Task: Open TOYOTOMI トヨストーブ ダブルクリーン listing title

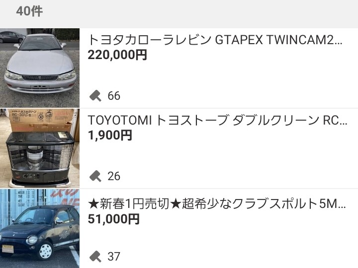Action: click(217, 120)
